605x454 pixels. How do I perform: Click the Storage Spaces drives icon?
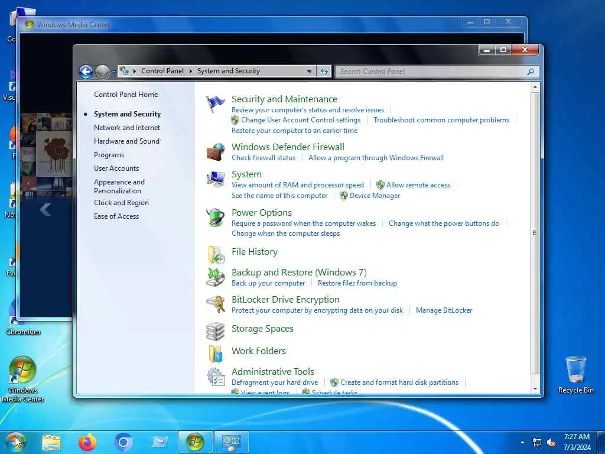tap(215, 331)
